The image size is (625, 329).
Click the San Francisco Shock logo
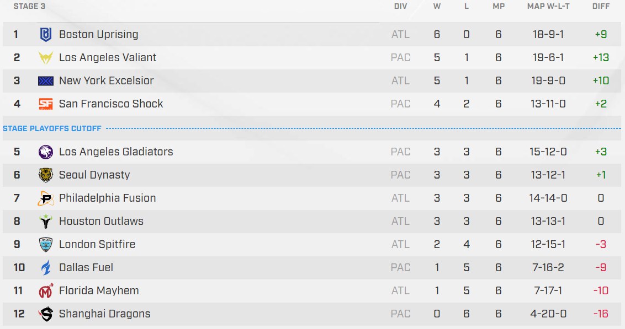pos(45,104)
